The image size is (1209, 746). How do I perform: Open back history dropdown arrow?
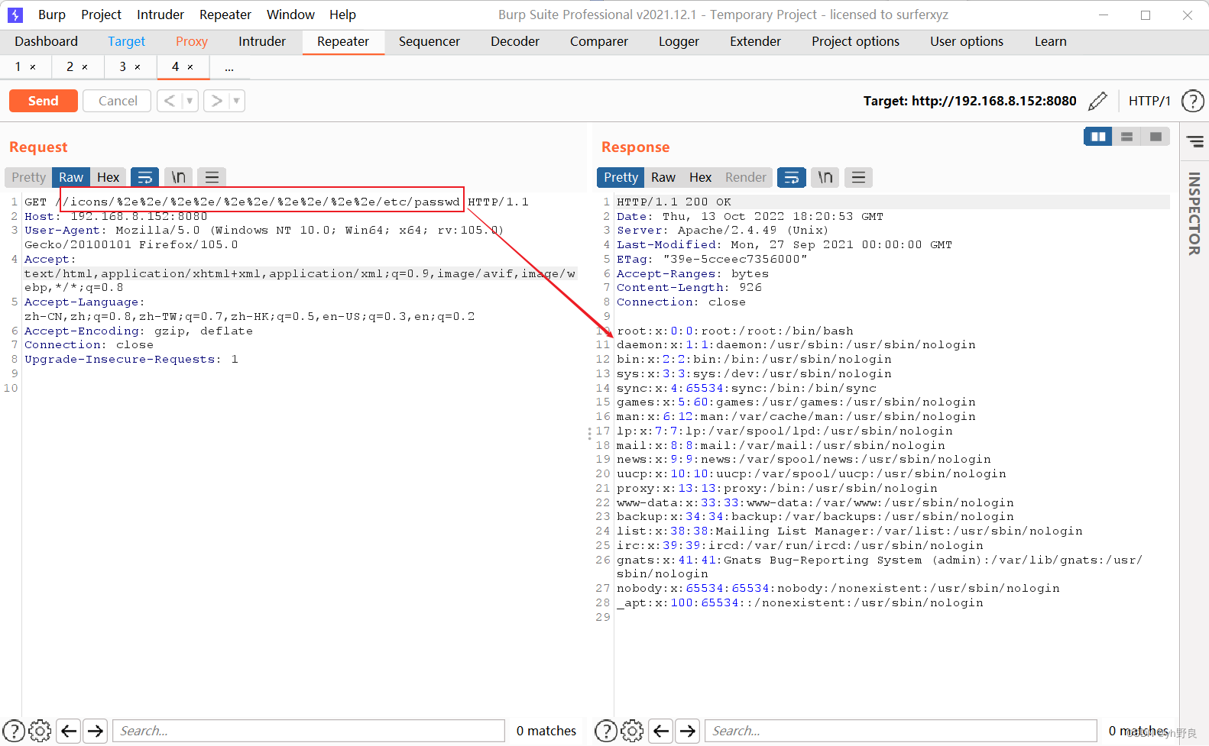(x=190, y=101)
